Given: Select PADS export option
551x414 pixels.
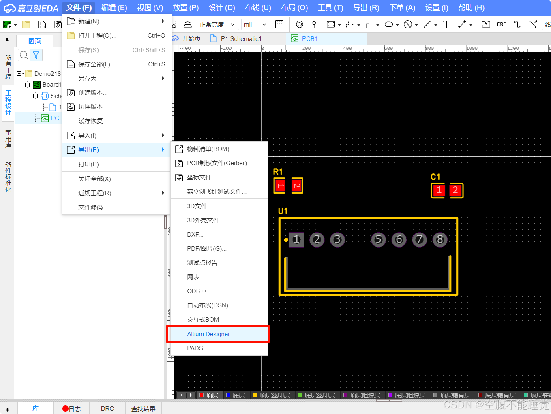Looking at the screenshot, I should (219, 348).
